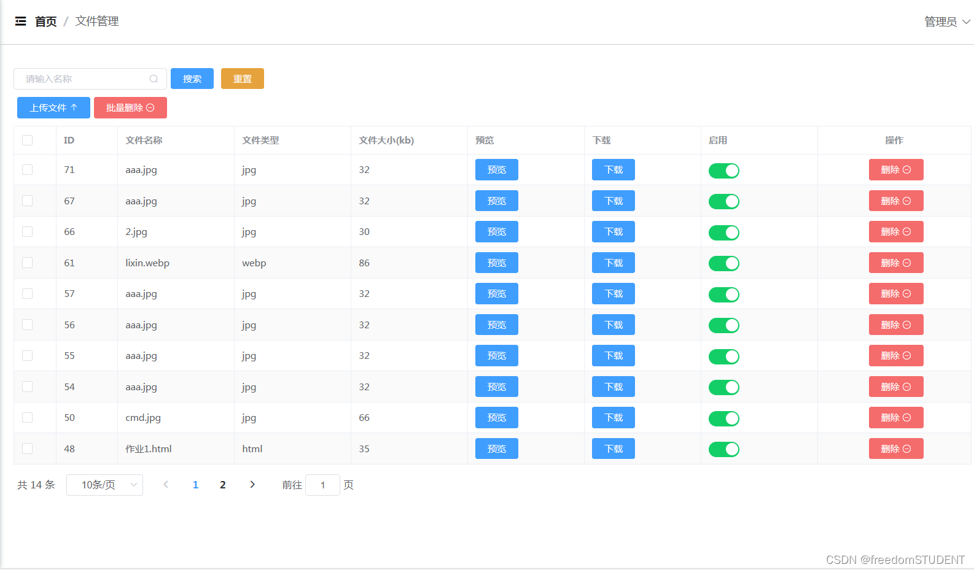Click the next page arrow
The height and width of the screenshot is (570, 974).
click(x=252, y=485)
